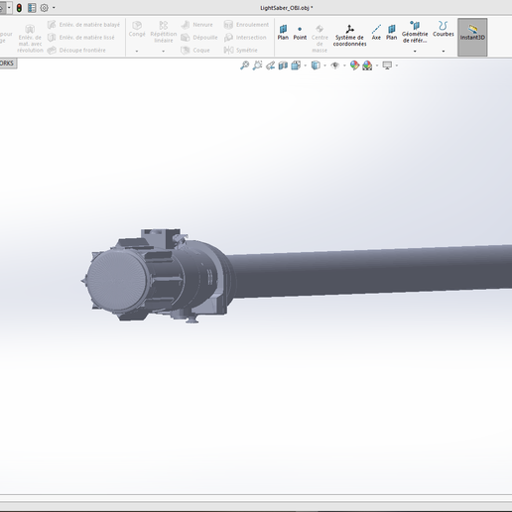Open Géométrie de référence tool
512x512 pixels.
click(415, 32)
